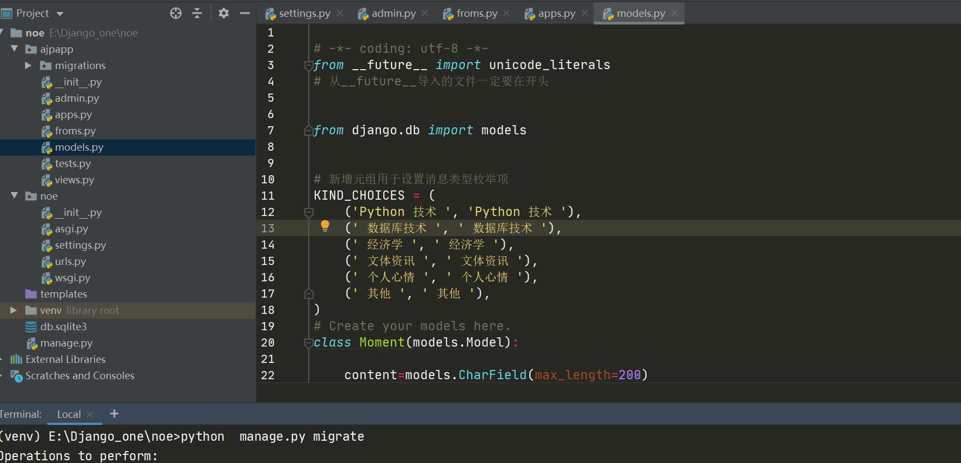
Task: Click the terminal command line text
Action: pyautogui.click(x=182, y=436)
